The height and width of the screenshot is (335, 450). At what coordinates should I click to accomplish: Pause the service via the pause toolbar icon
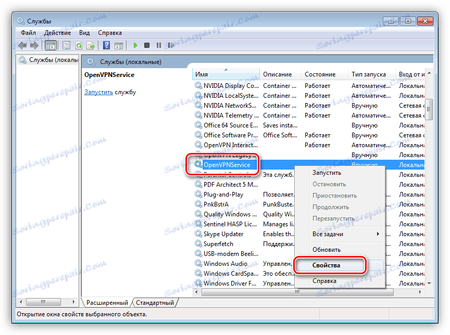click(x=159, y=45)
